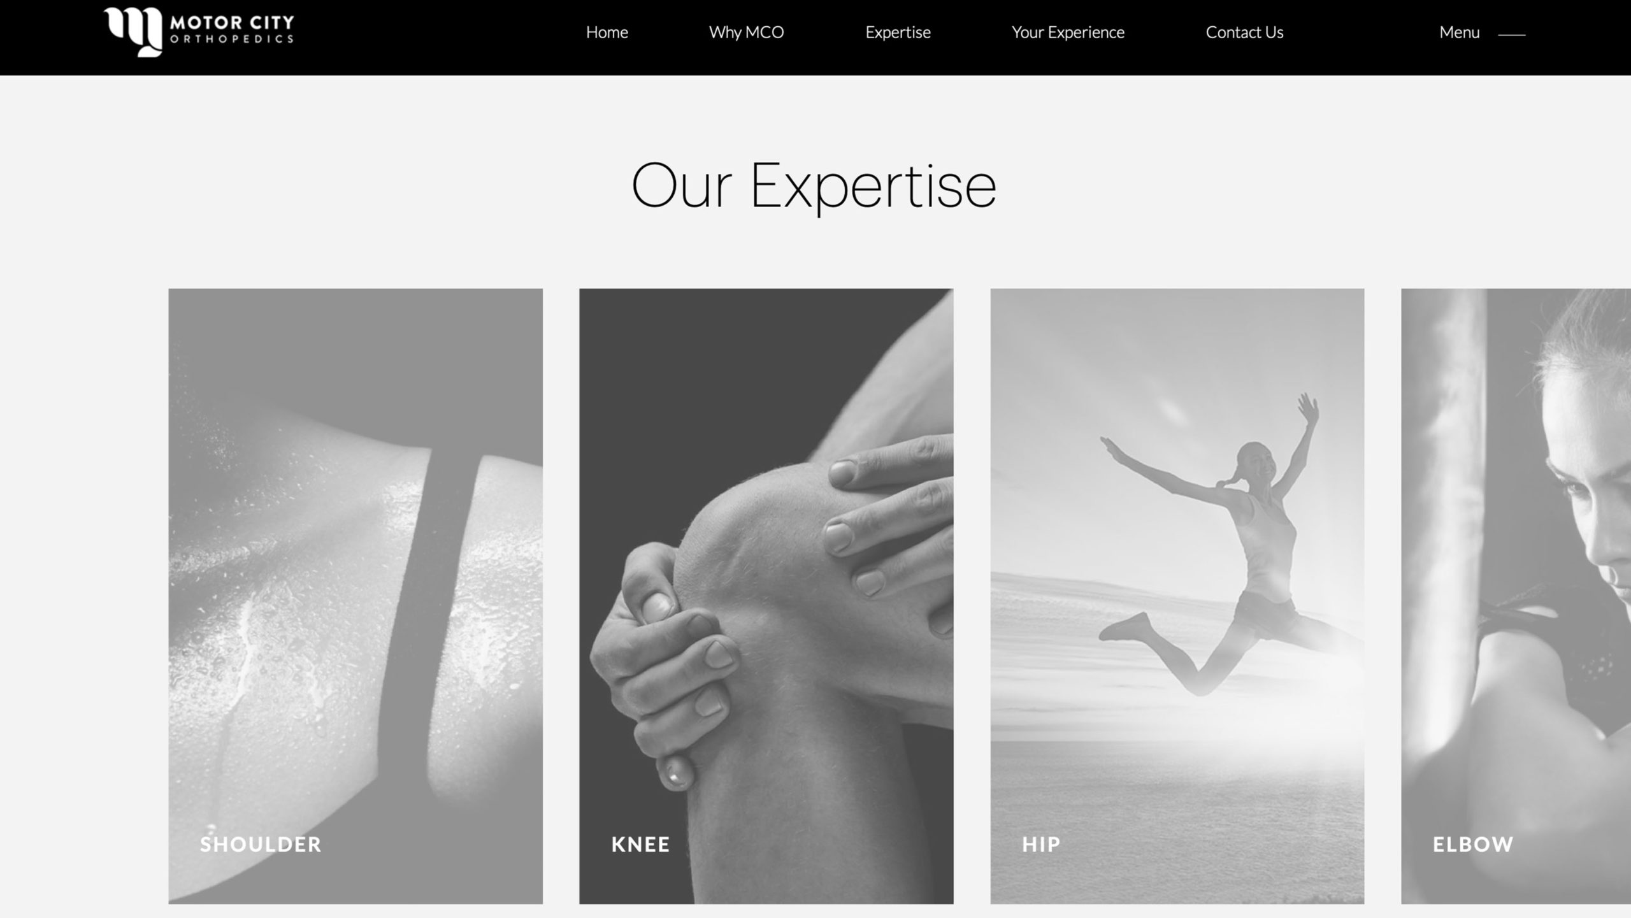Click the ELBOW label text
This screenshot has height=918, width=1631.
click(x=1472, y=844)
